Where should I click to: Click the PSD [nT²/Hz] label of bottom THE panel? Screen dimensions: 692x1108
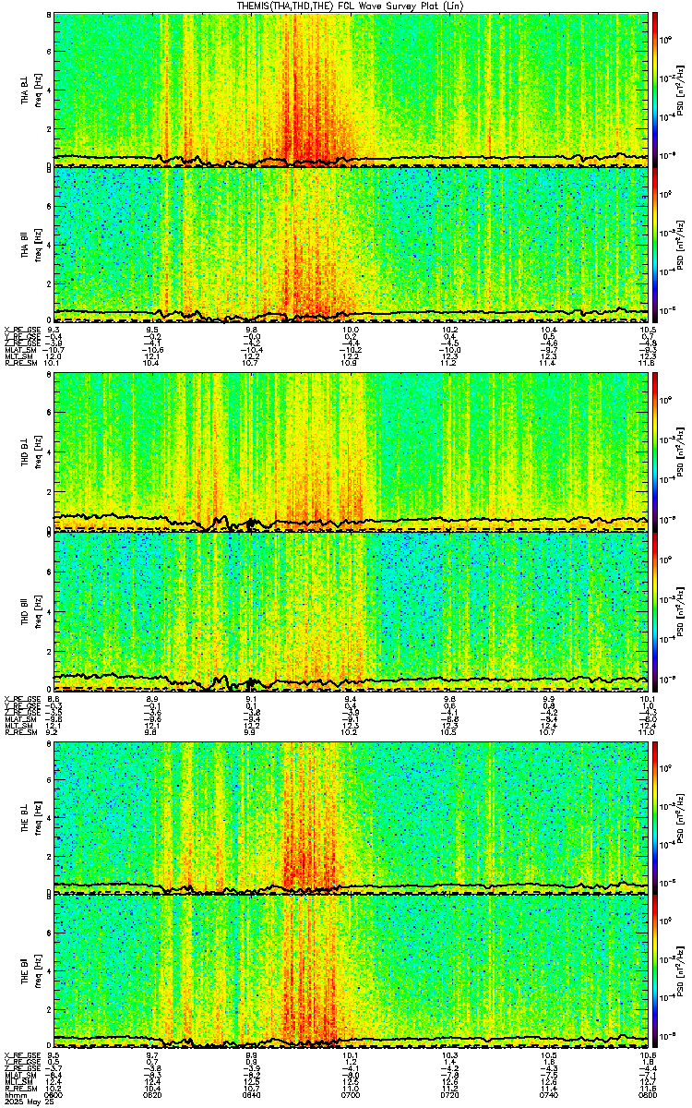click(x=680, y=972)
